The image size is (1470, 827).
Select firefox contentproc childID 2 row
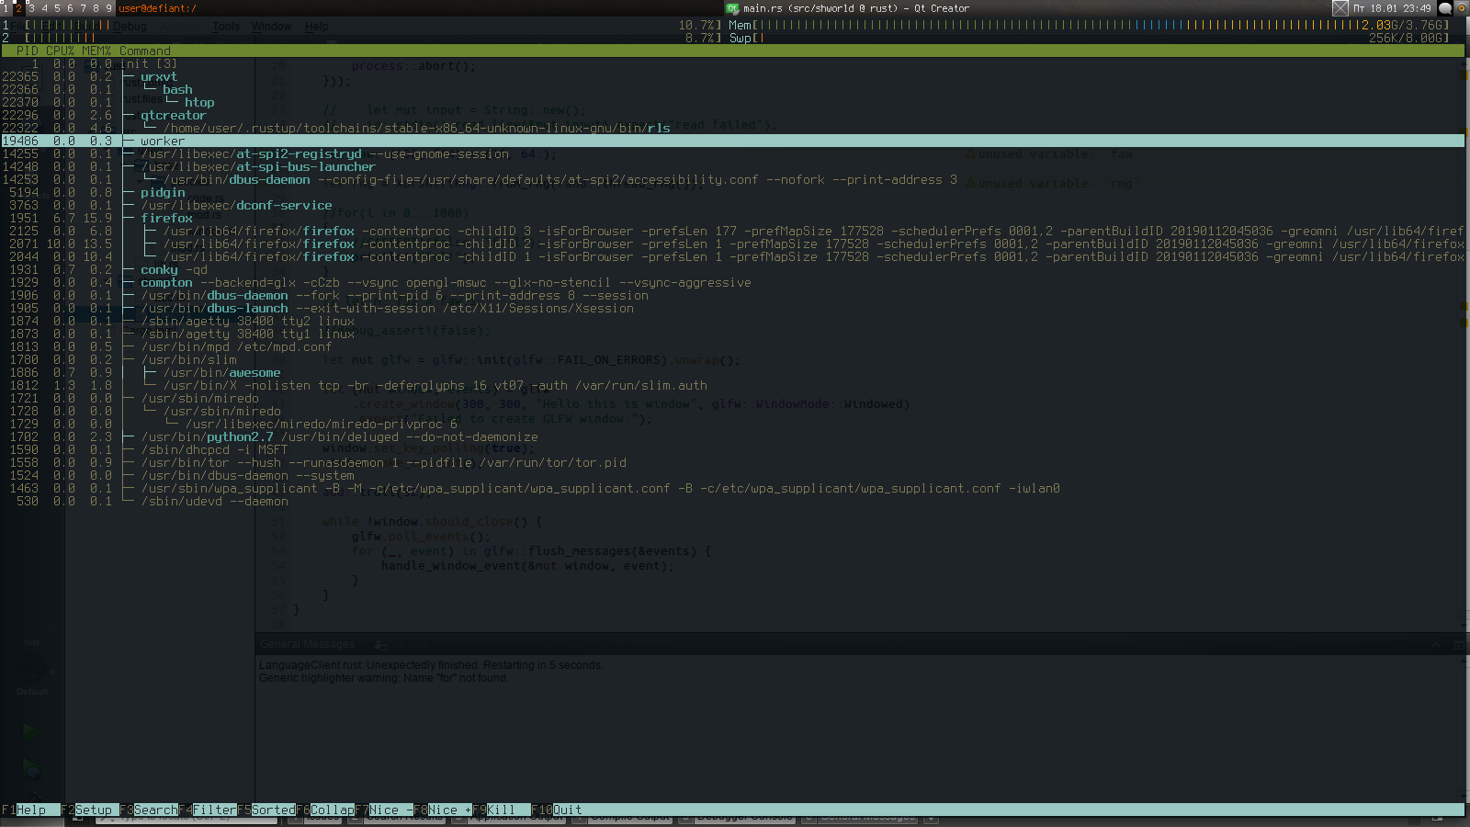click(732, 244)
